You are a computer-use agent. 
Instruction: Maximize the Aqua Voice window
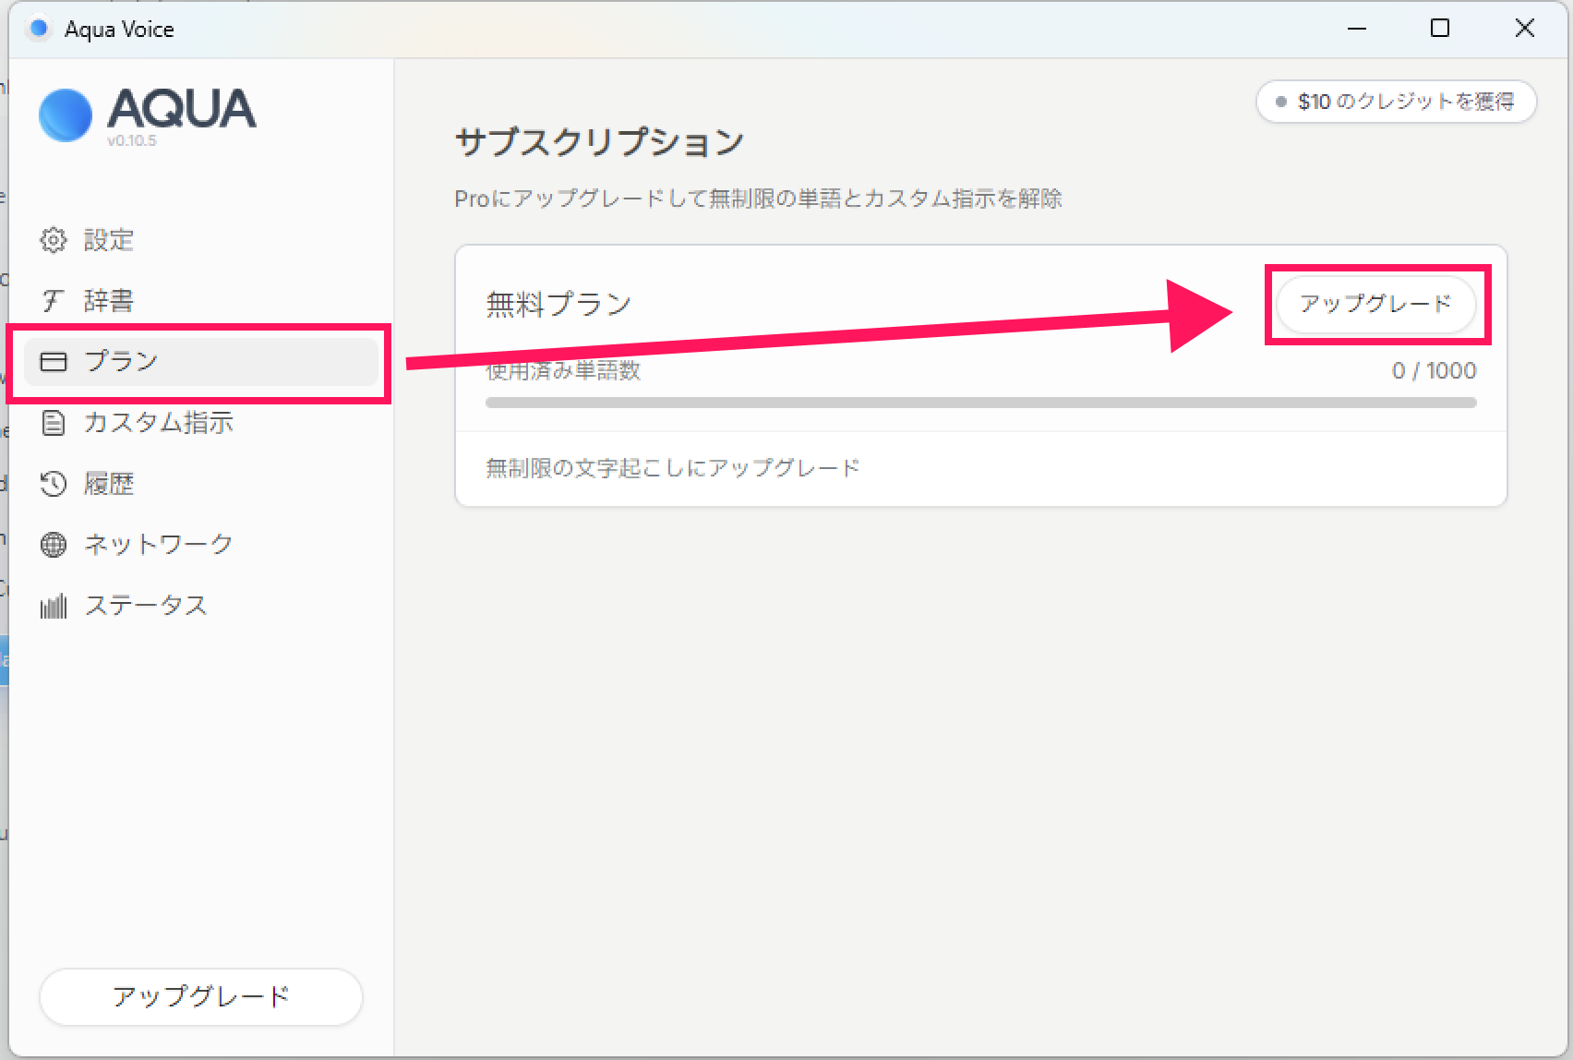pyautogui.click(x=1439, y=29)
